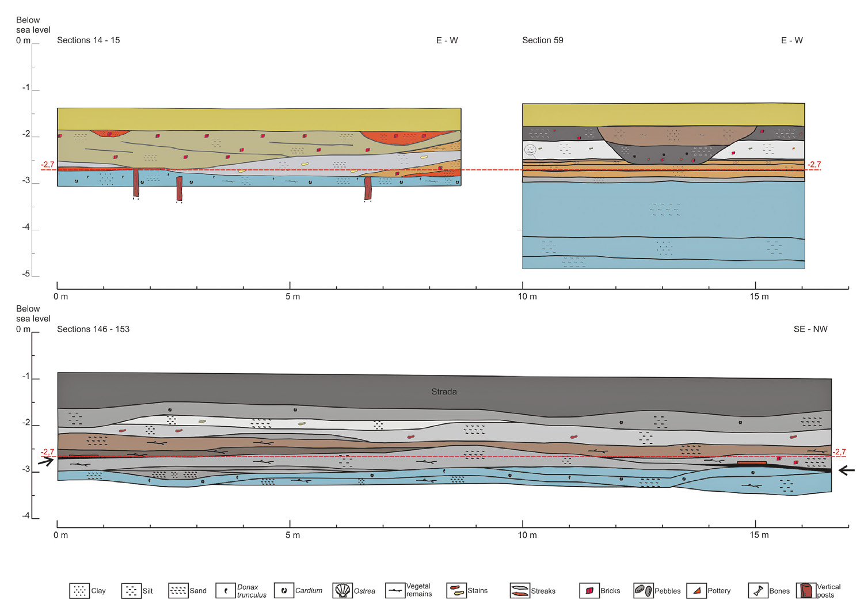Select the Vertical posts legend icon
This screenshot has width=864, height=615.
point(806,590)
